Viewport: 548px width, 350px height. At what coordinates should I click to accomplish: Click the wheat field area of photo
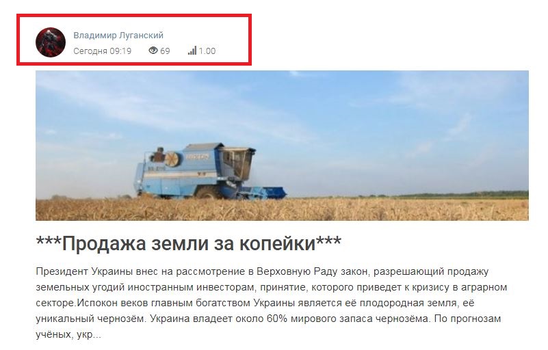tap(282, 210)
